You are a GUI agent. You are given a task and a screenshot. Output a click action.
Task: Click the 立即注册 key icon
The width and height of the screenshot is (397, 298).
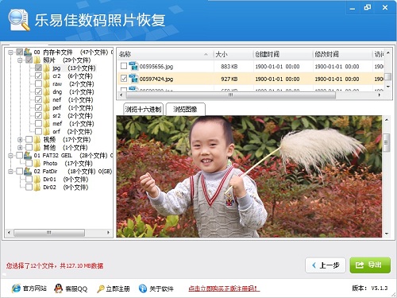[x=101, y=288]
